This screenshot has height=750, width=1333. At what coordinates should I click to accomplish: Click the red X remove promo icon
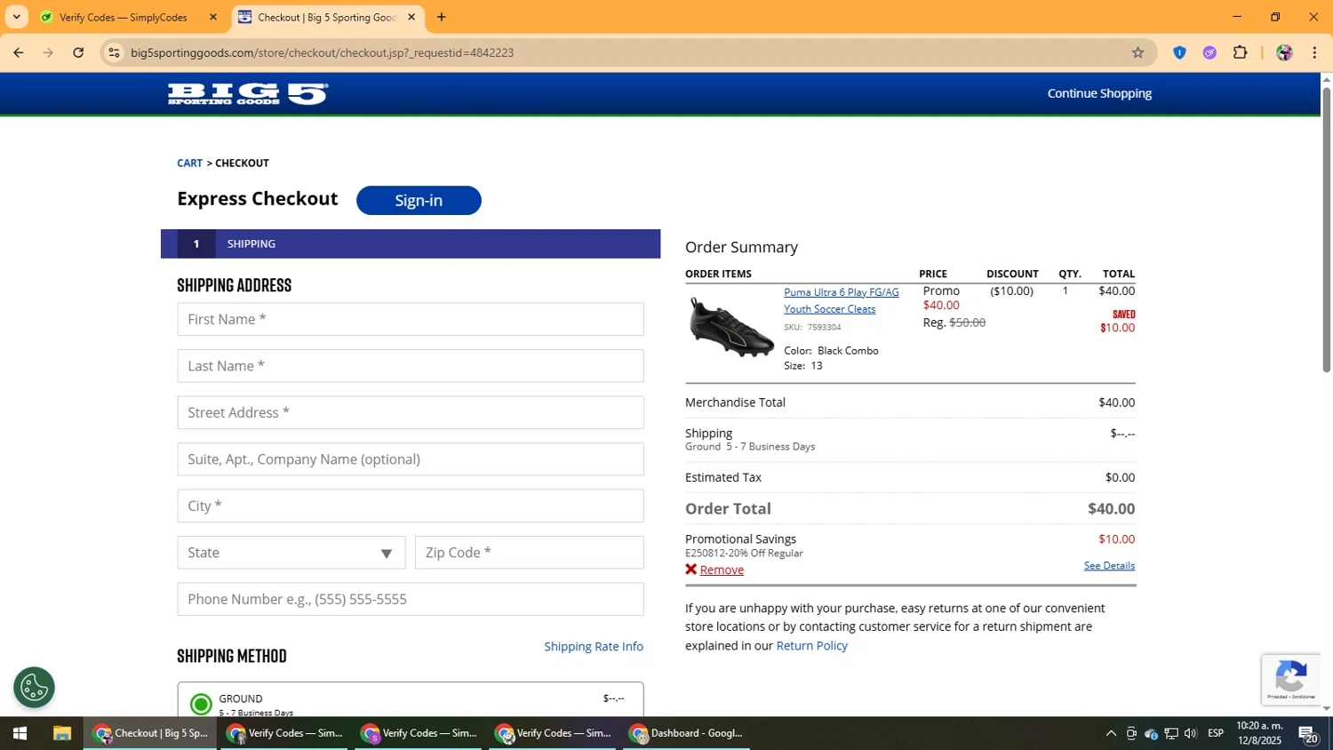[x=690, y=570]
